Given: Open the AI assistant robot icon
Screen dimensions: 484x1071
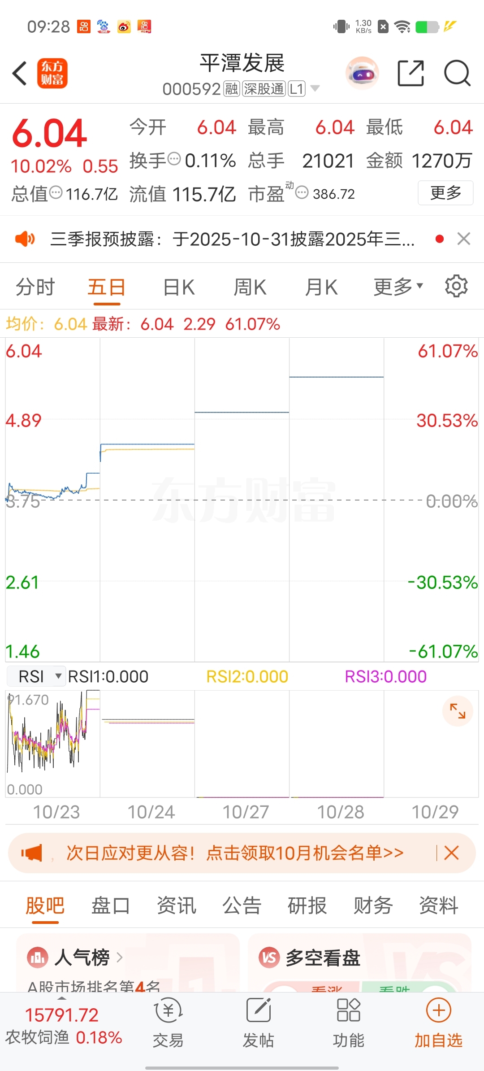Looking at the screenshot, I should [362, 73].
